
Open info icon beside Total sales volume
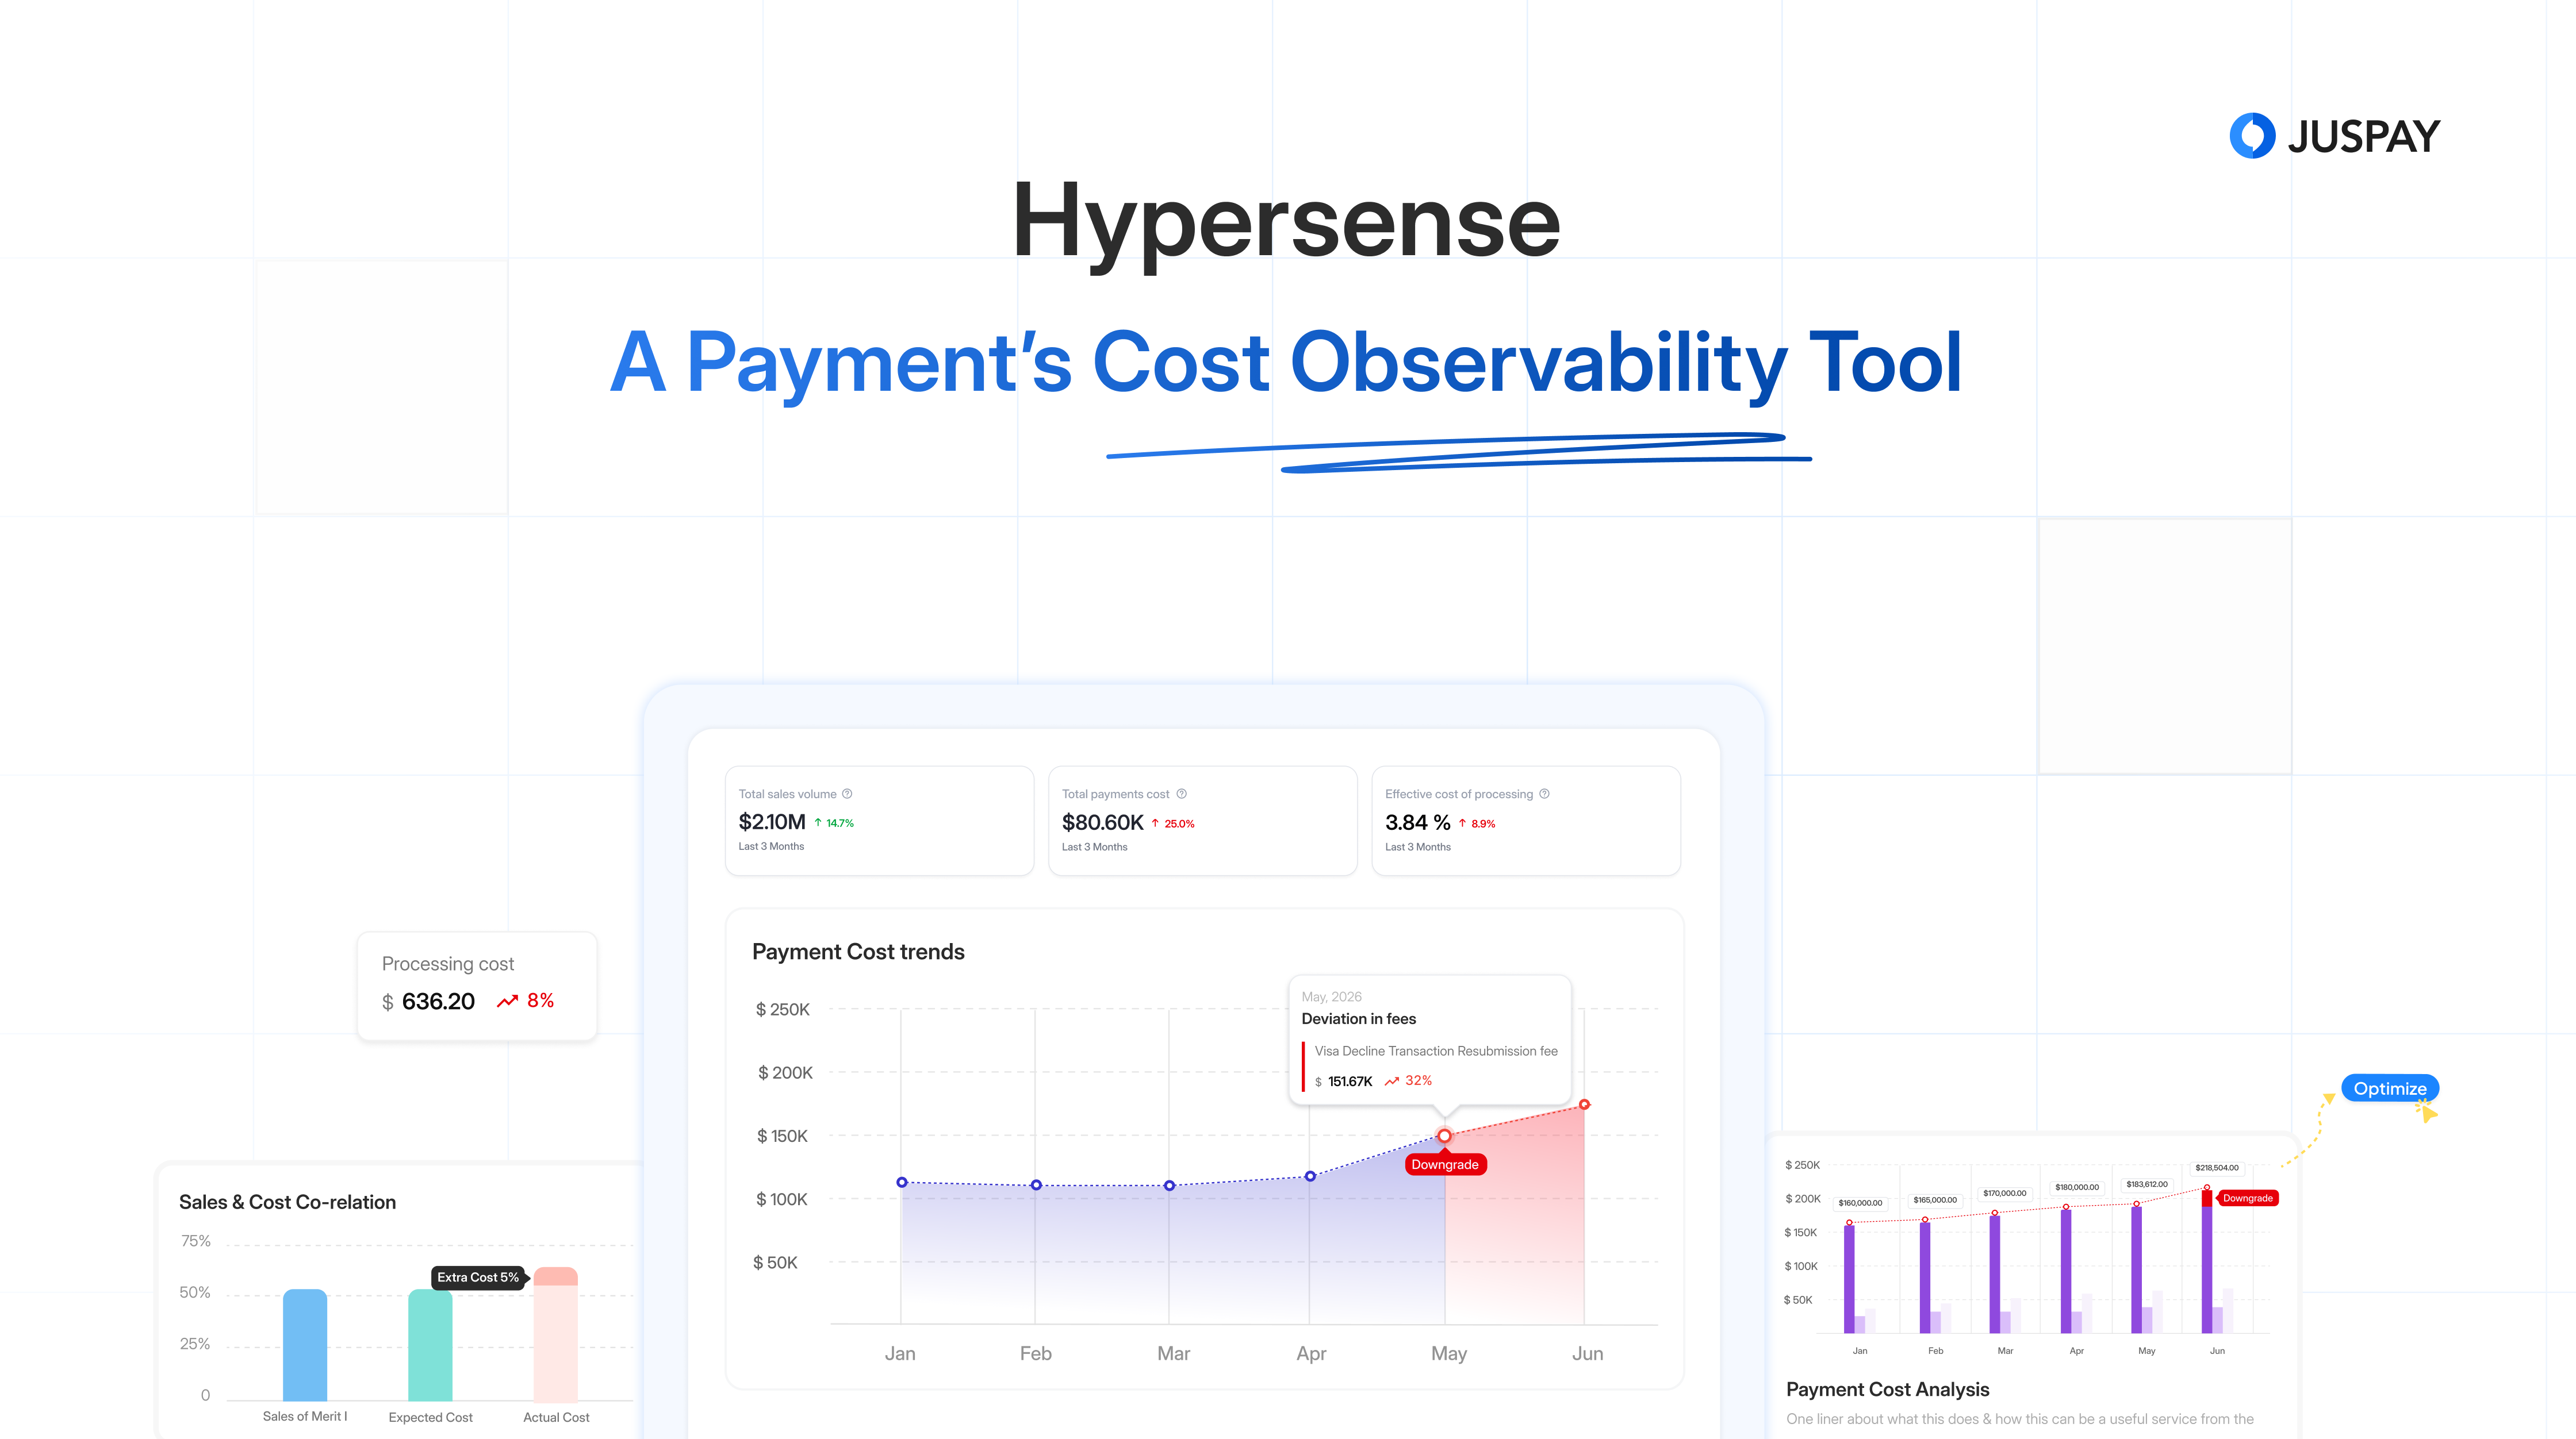click(x=847, y=794)
